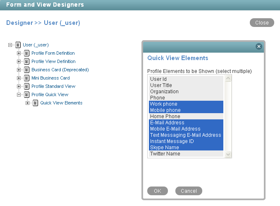
Task: Expand the Mini Business Card node
Action: pyautogui.click(x=19, y=78)
